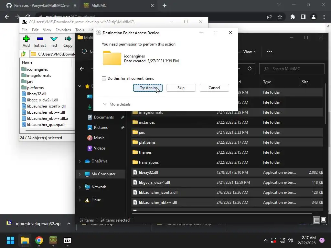The height and width of the screenshot is (248, 331).
Task: Click the Add button in 7-Zip toolbar
Action: (26, 41)
